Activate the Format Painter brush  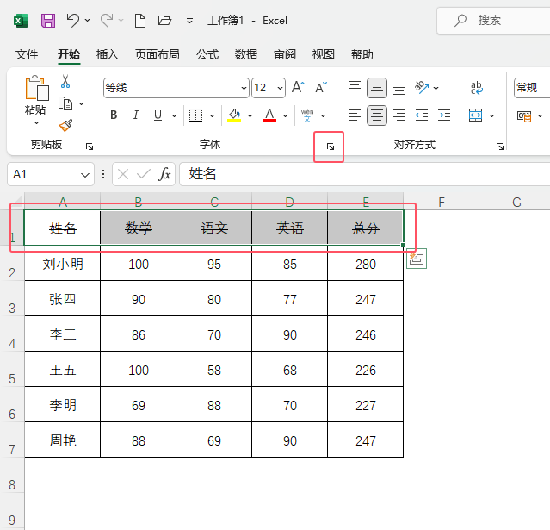point(65,125)
